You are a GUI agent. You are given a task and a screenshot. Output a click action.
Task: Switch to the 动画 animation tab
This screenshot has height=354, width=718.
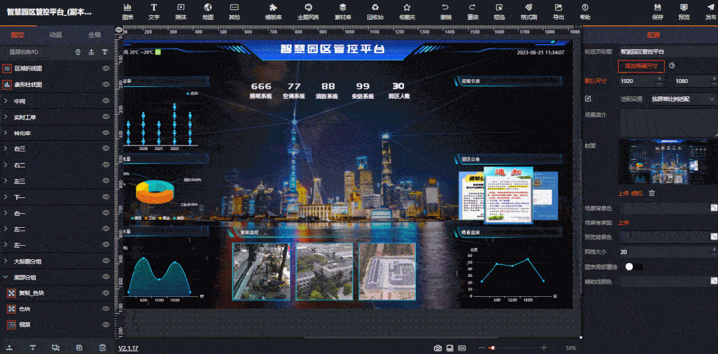pos(56,35)
